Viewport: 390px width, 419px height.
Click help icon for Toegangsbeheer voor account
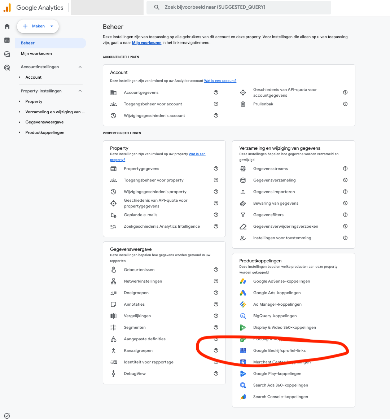[216, 104]
